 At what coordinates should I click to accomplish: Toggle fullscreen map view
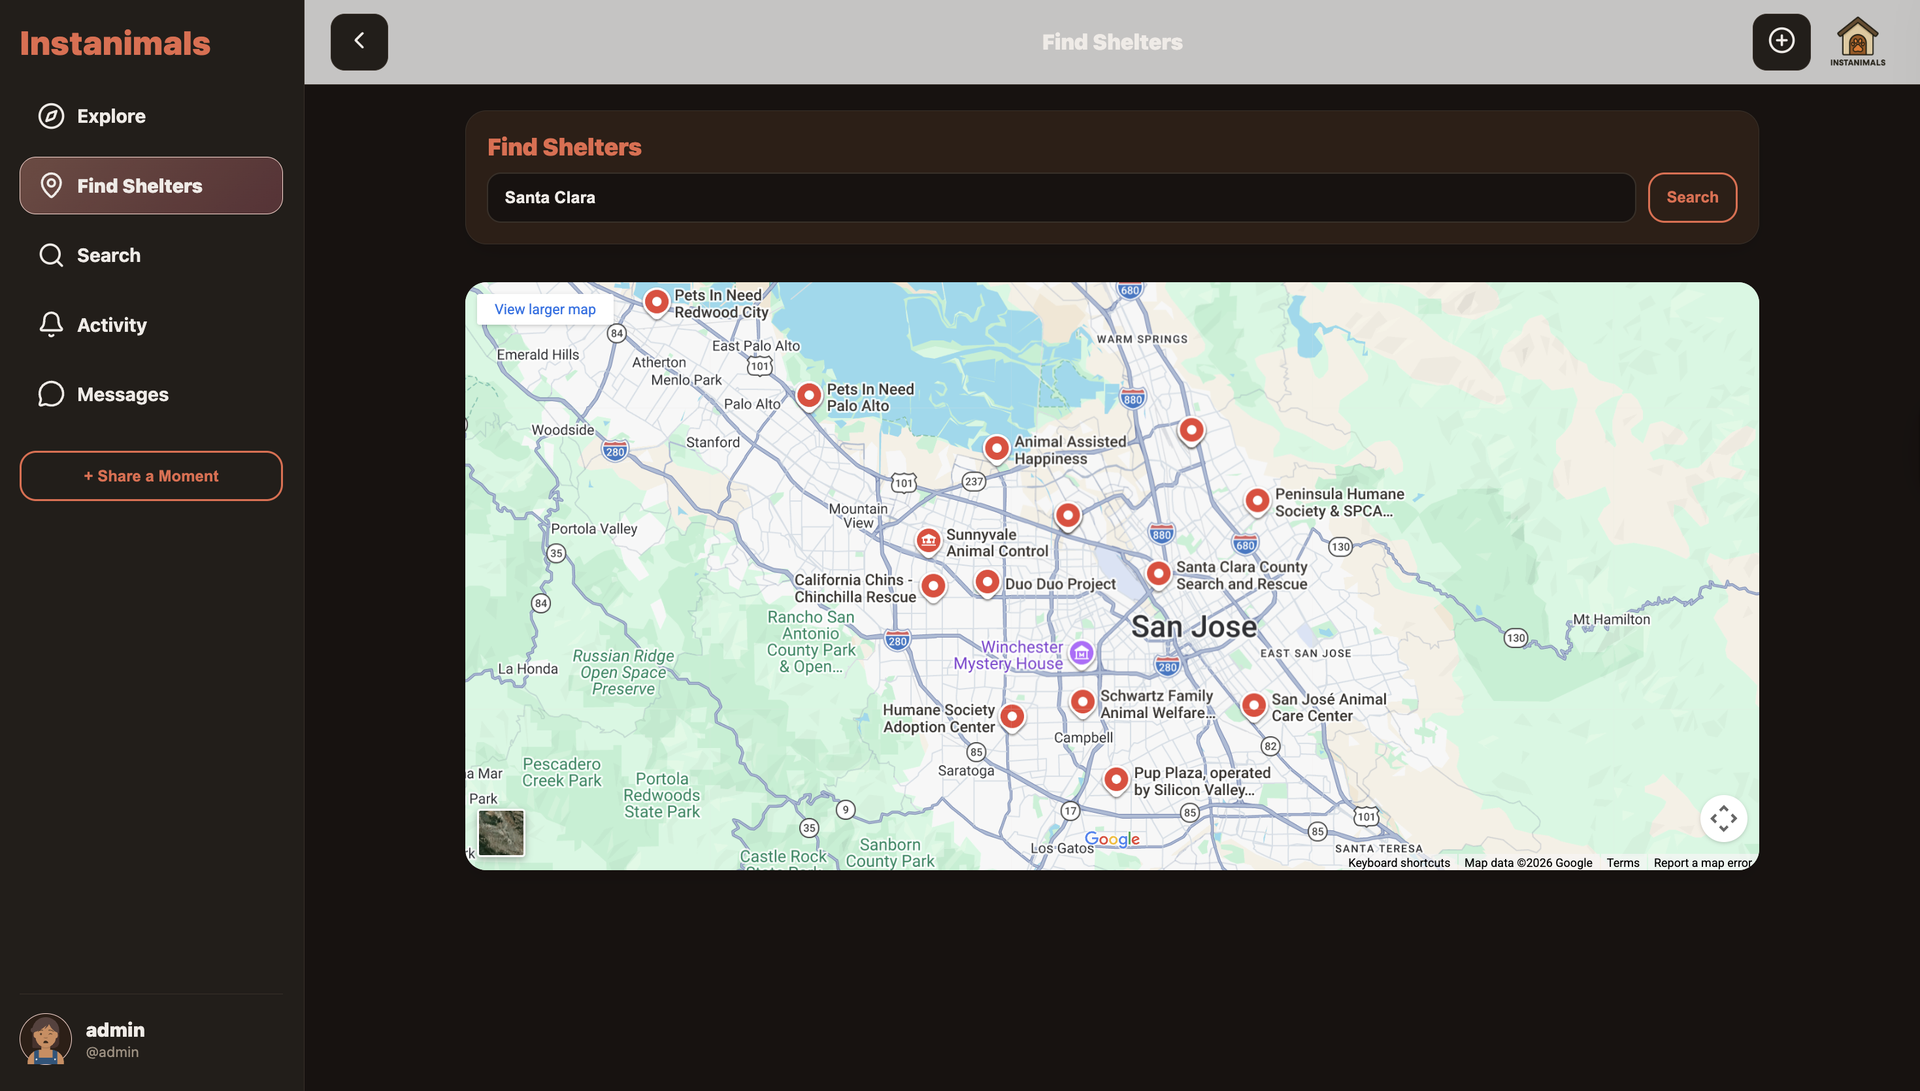[1723, 818]
